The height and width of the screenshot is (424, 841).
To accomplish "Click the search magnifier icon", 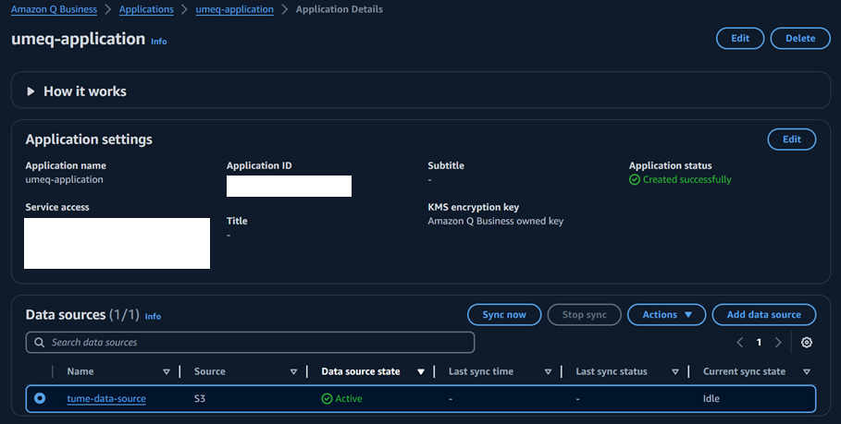I will click(39, 343).
